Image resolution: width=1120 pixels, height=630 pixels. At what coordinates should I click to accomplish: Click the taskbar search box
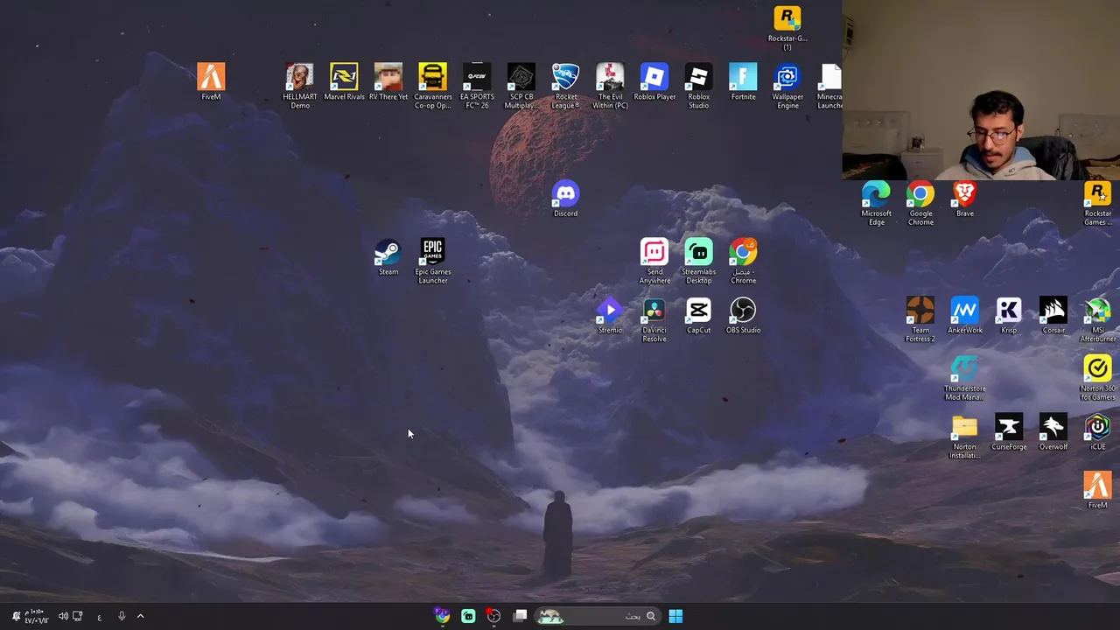tap(598, 616)
